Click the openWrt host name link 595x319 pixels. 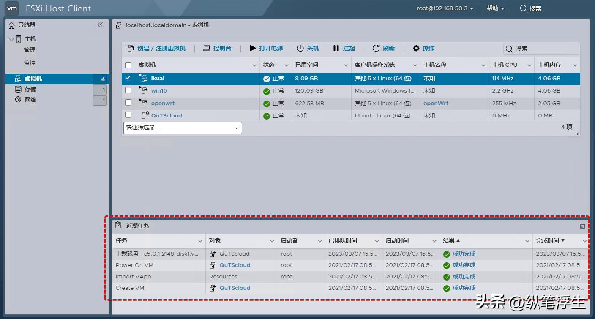tap(436, 103)
